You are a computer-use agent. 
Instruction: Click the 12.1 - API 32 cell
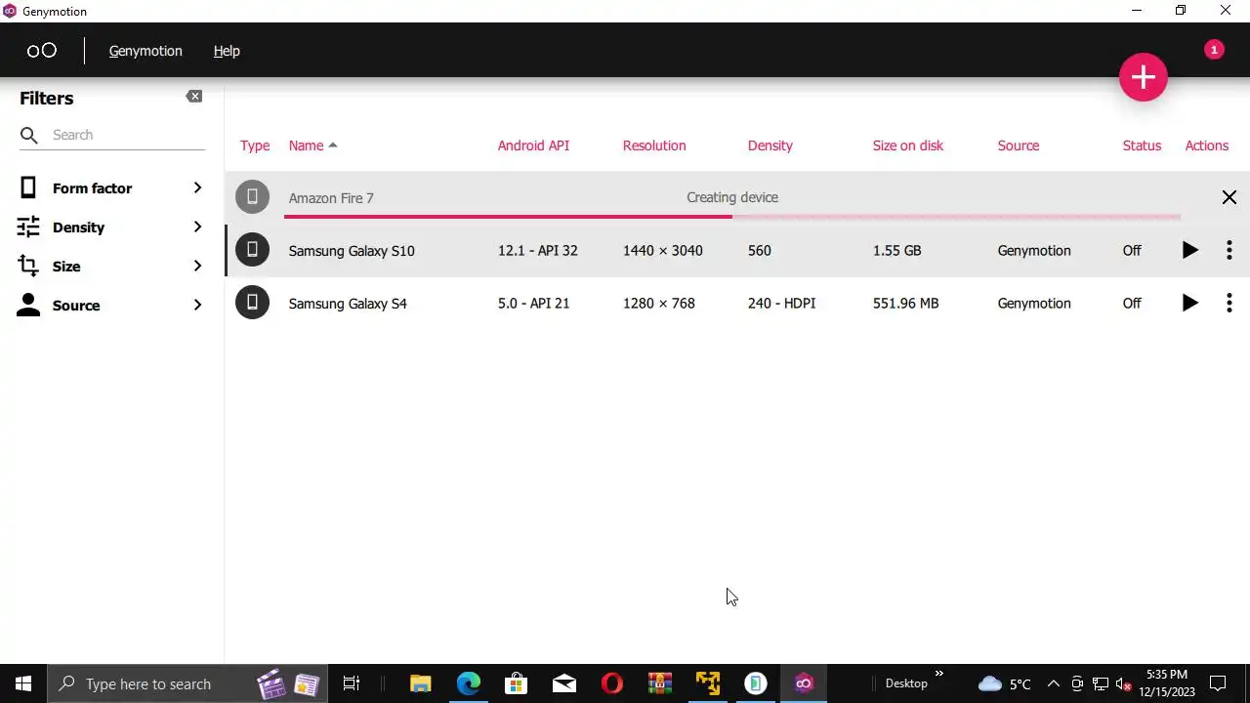tap(537, 251)
